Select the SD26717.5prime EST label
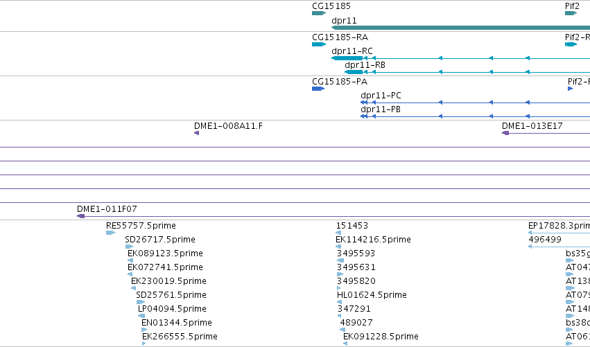 tap(160, 240)
